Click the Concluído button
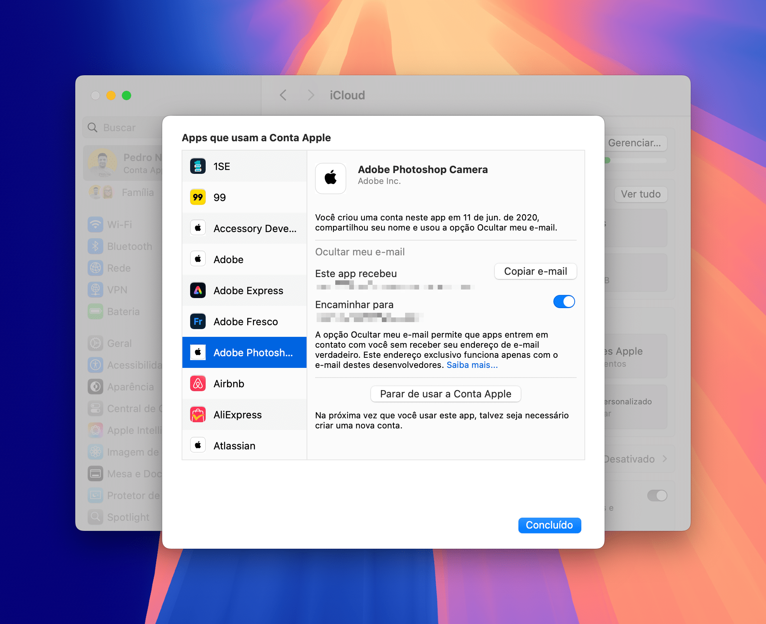The height and width of the screenshot is (624, 766). 549,525
